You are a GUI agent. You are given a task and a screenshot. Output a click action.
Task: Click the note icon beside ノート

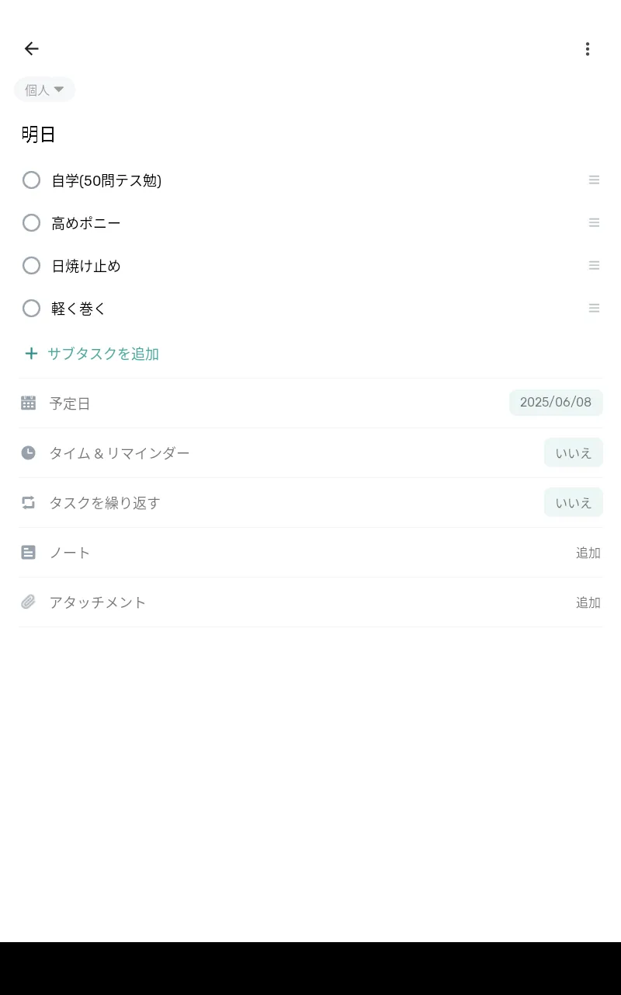click(29, 552)
